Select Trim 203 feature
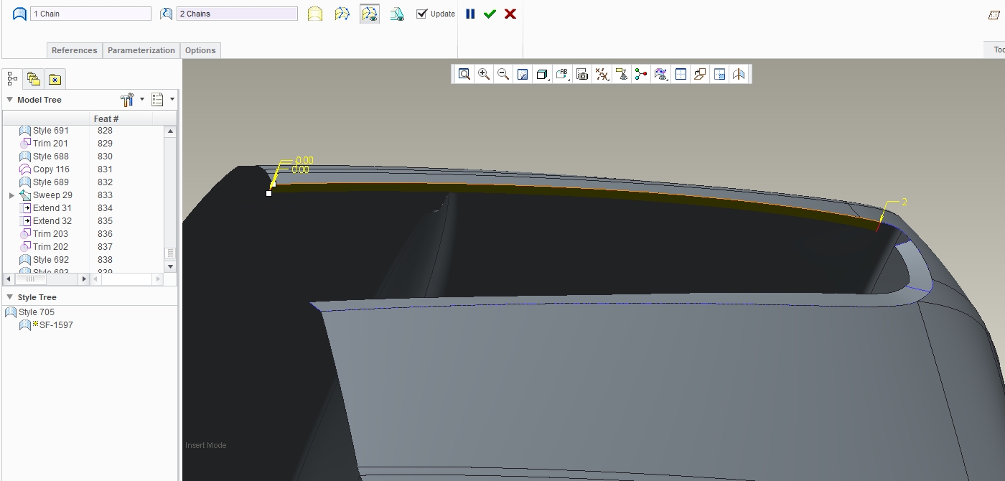Image resolution: width=1005 pixels, height=481 pixels. click(x=50, y=234)
